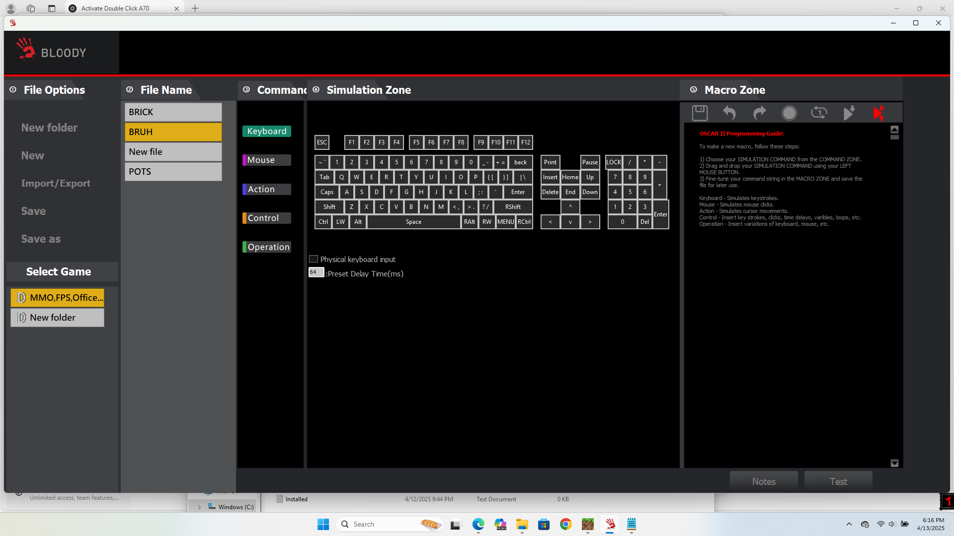954x536 pixels.
Task: Click the gray play-with-down-arrow icon
Action: click(849, 113)
